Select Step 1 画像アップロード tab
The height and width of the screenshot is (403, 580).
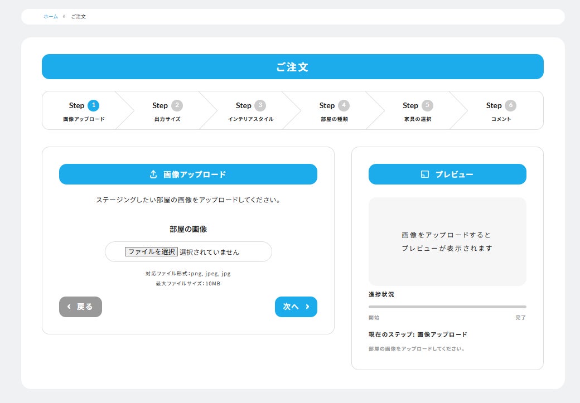tap(84, 110)
